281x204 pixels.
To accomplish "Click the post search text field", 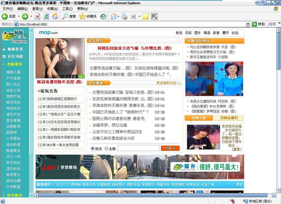I will pyautogui.click(x=138, y=148).
